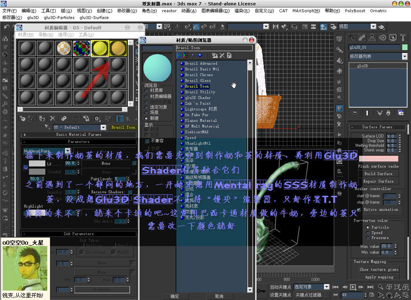The image size is (411, 300).
Task: Switch browser to large icons view
Action: point(200,55)
